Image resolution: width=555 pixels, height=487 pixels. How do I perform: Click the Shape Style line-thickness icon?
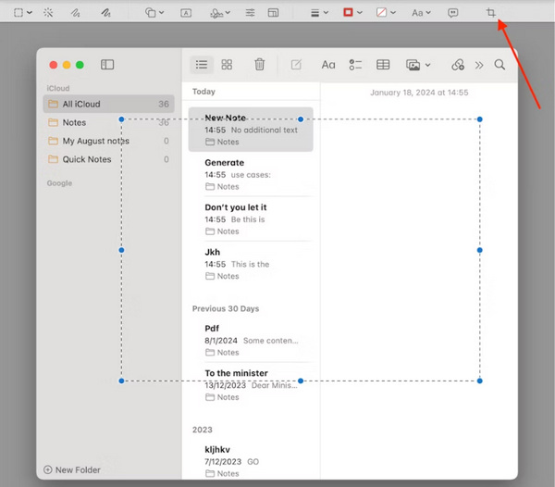point(314,13)
